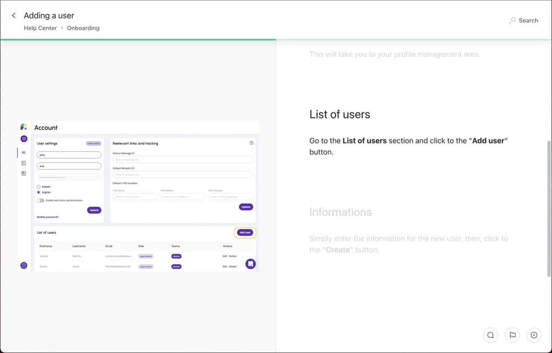Click the Reelevant logo in embedded screenshot
552x353 pixels.
(24, 127)
